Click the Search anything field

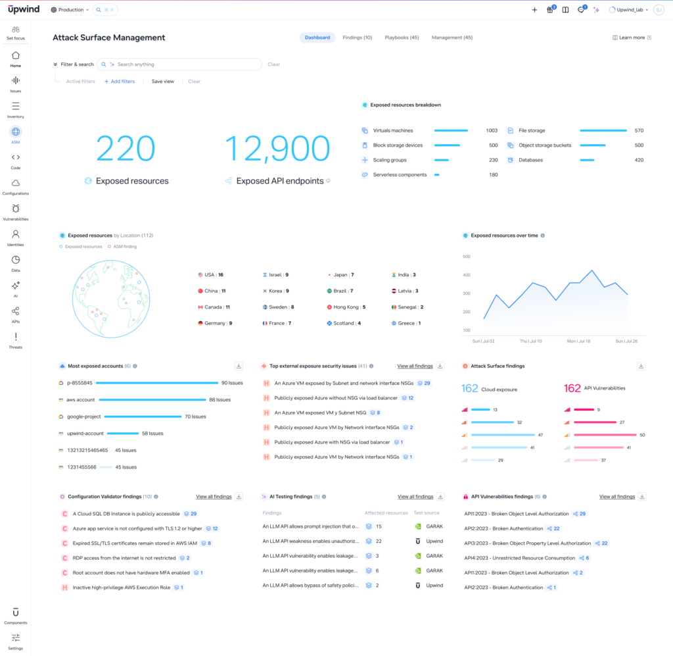click(179, 64)
